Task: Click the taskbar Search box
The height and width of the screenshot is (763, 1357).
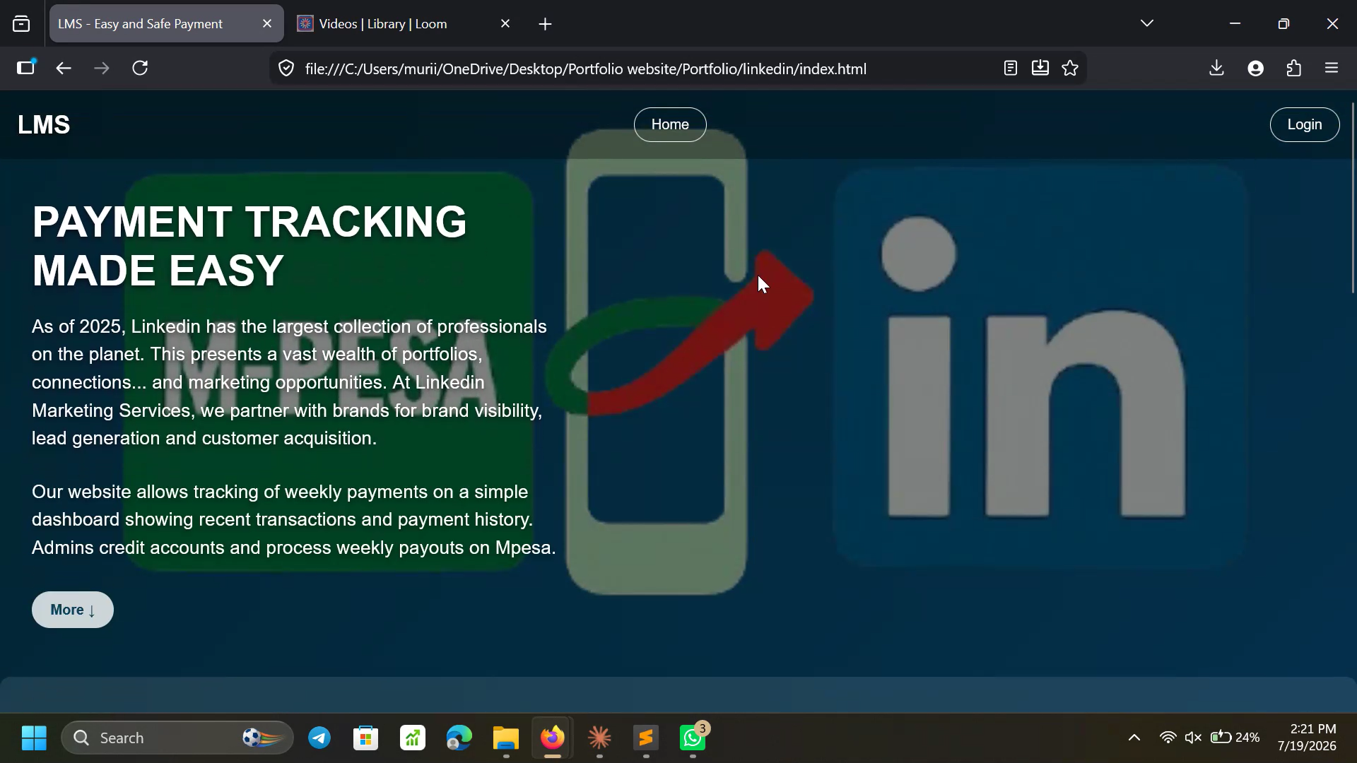Action: (x=177, y=738)
